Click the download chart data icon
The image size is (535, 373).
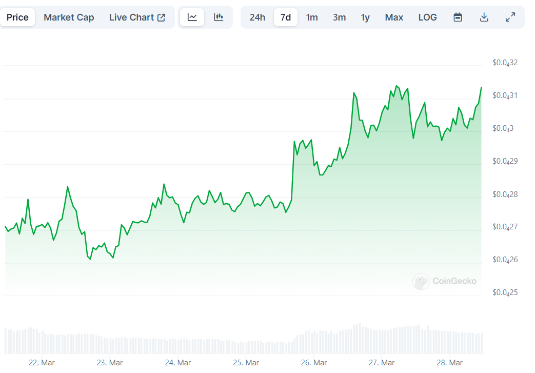pyautogui.click(x=484, y=17)
